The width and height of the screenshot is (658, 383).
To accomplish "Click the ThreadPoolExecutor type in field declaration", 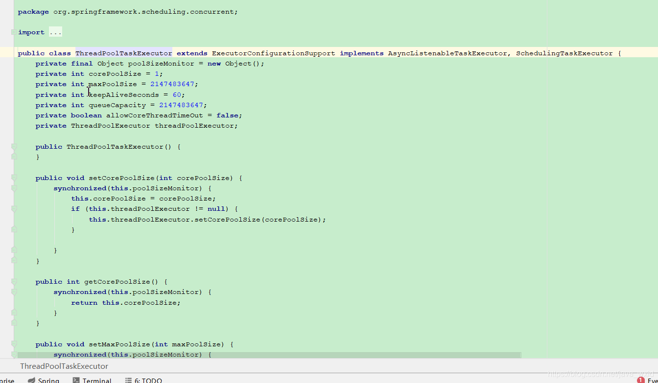I will pyautogui.click(x=111, y=126).
